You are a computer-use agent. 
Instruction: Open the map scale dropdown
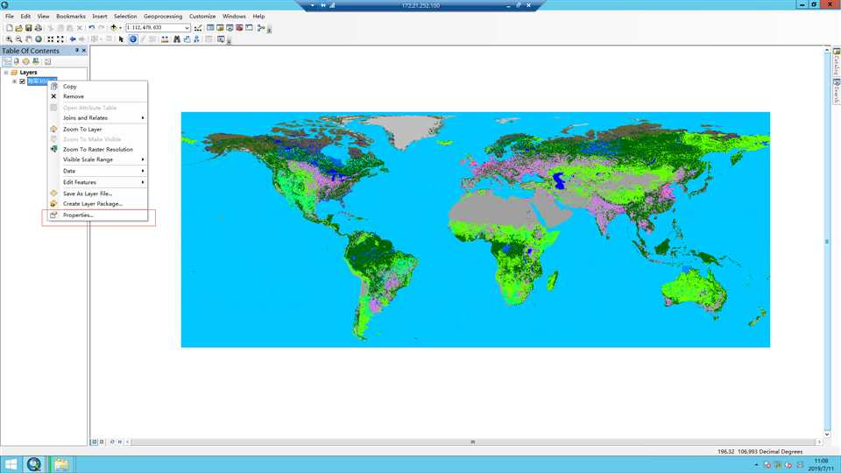pos(187,28)
